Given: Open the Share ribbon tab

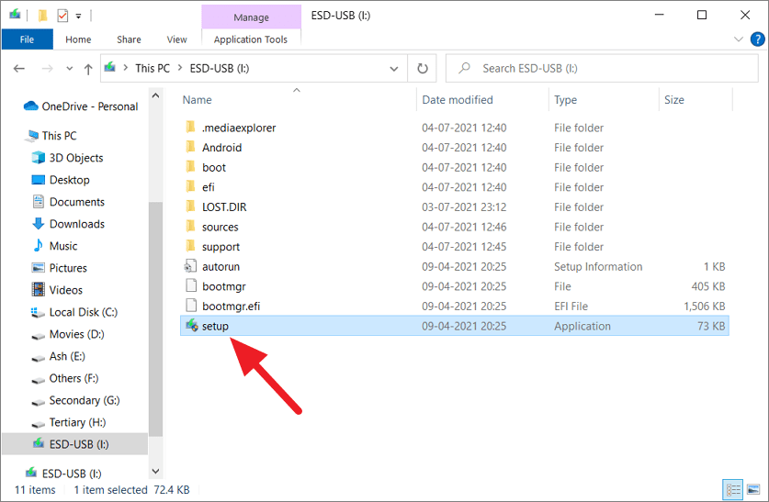Looking at the screenshot, I should 129,39.
